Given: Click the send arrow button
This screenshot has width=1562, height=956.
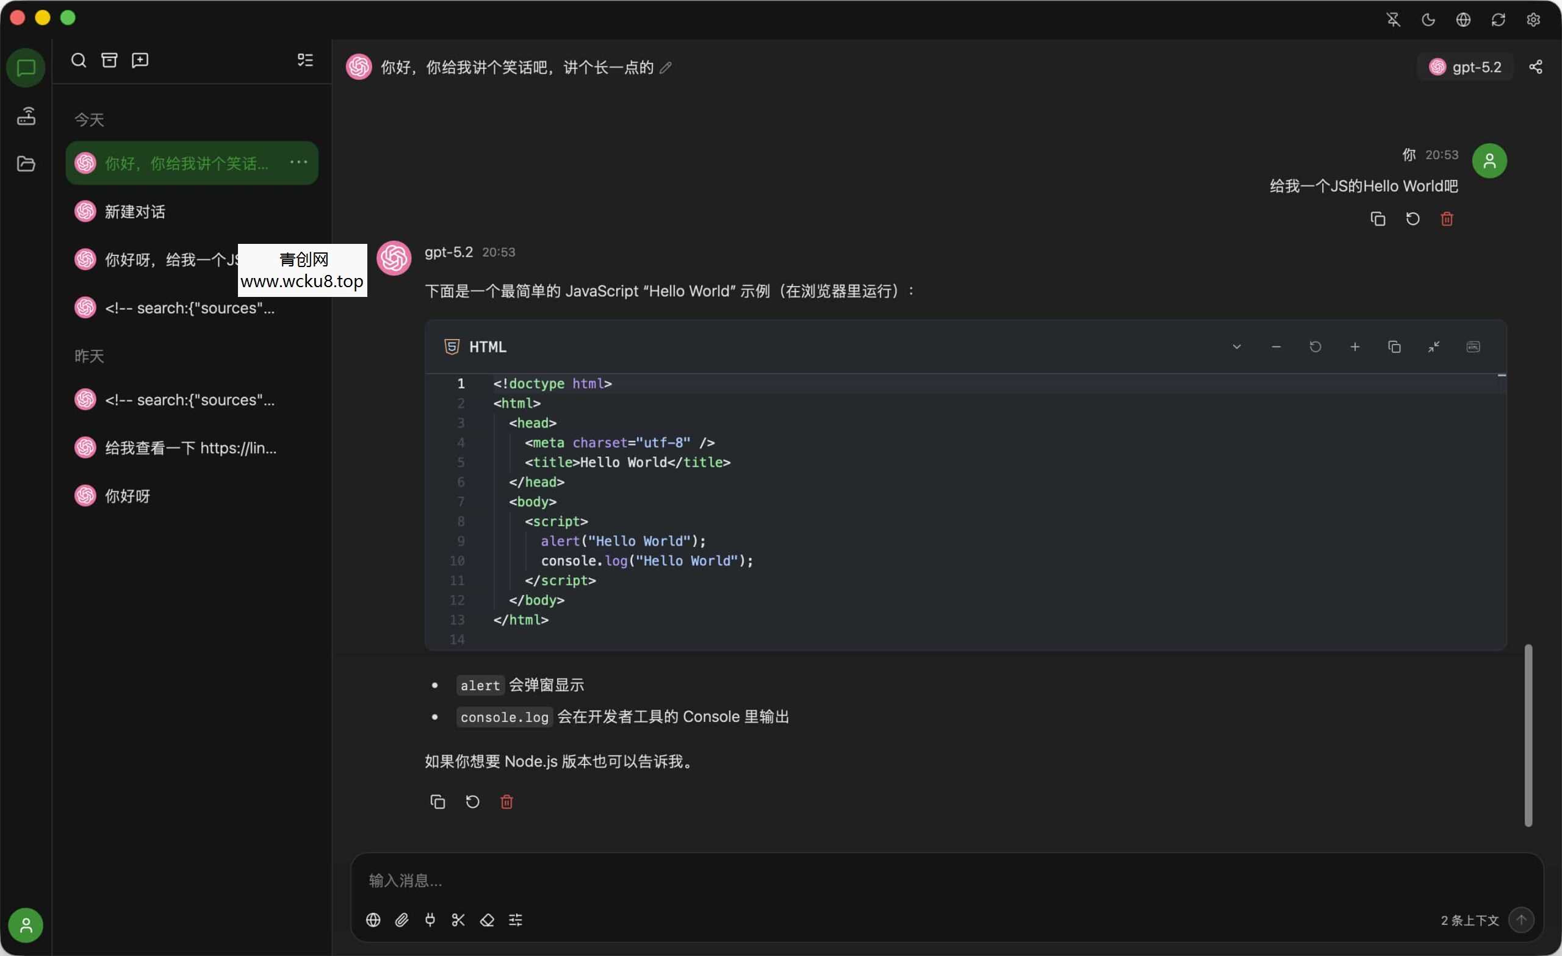Looking at the screenshot, I should tap(1521, 920).
